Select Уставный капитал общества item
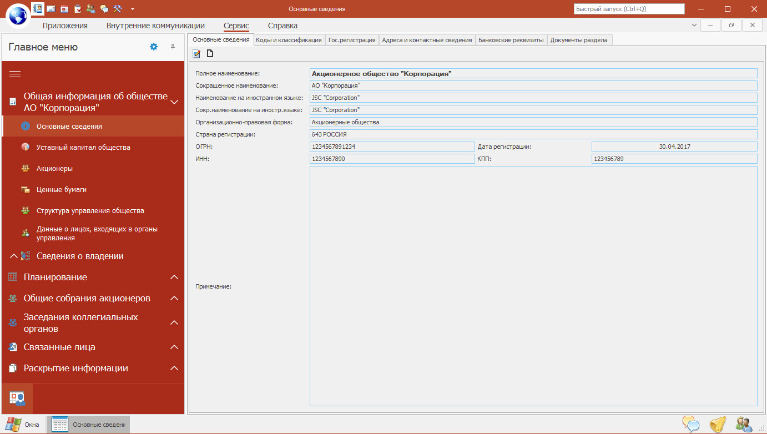This screenshot has width=767, height=434. point(83,148)
